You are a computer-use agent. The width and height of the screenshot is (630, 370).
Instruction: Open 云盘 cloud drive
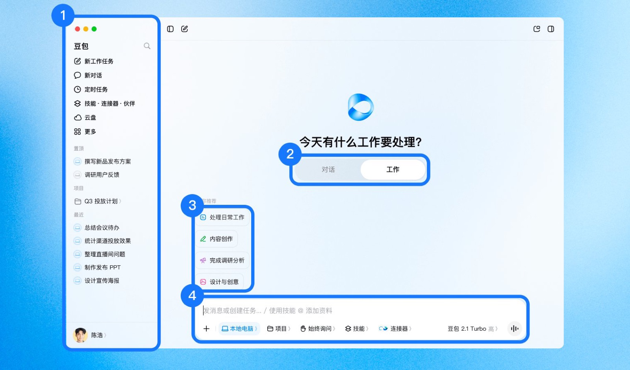pyautogui.click(x=85, y=118)
